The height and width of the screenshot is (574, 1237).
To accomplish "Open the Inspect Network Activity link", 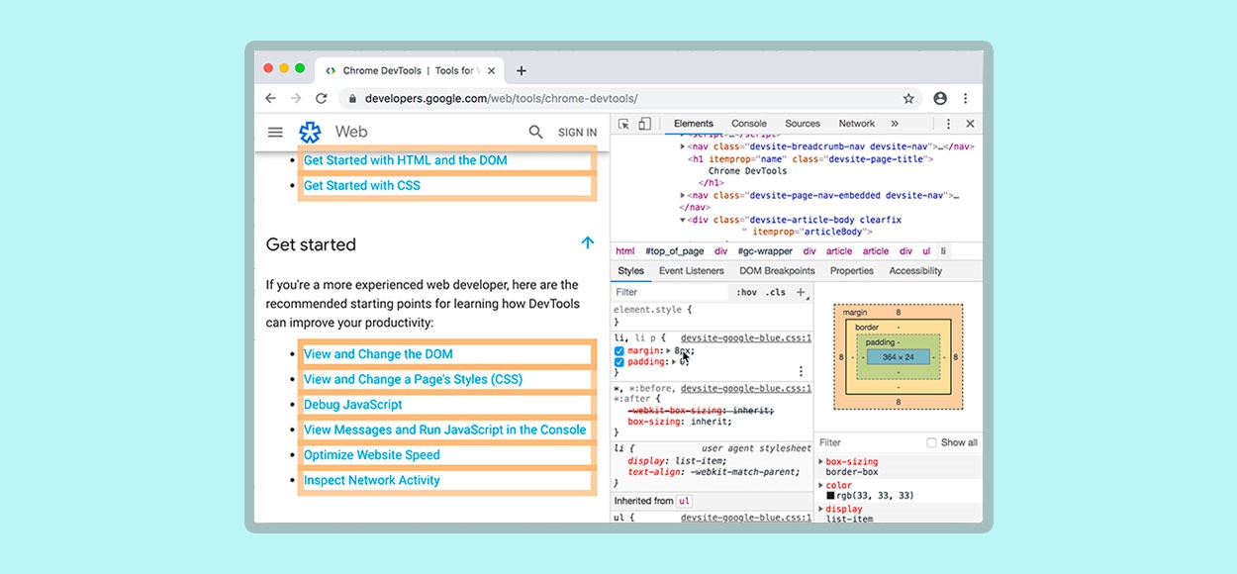I will point(372,480).
